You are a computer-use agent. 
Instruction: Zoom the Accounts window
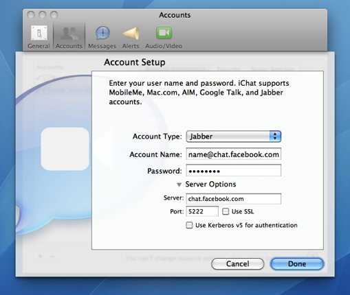tap(54, 15)
